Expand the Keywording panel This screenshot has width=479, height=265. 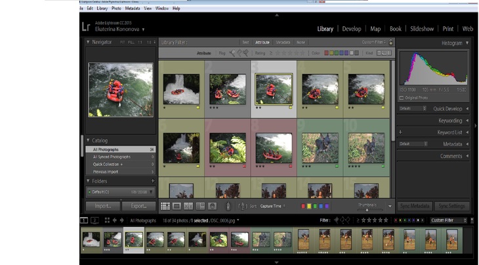(x=467, y=121)
